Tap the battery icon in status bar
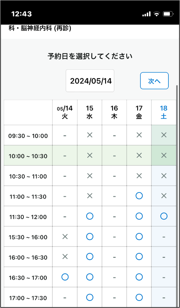Image resolution: width=180 pixels, height=308 pixels. coord(168,14)
